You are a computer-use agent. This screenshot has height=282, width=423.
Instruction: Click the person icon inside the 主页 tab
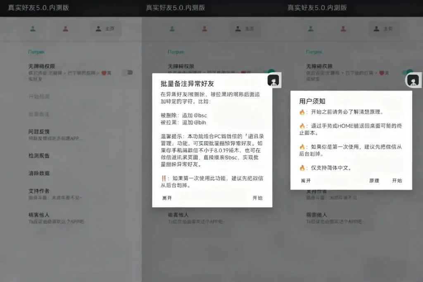(98, 29)
